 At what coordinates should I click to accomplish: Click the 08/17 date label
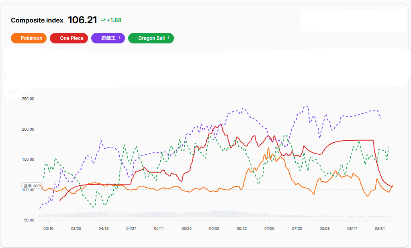click(x=352, y=229)
